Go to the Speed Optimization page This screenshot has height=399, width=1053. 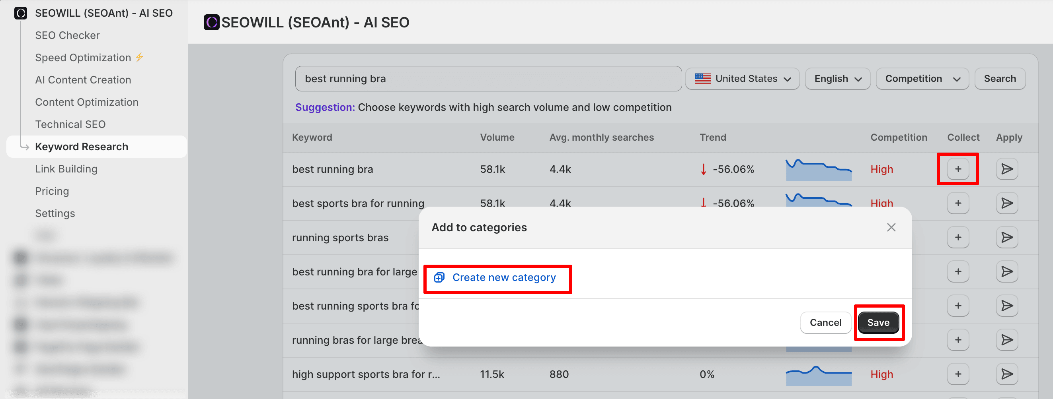click(x=83, y=58)
